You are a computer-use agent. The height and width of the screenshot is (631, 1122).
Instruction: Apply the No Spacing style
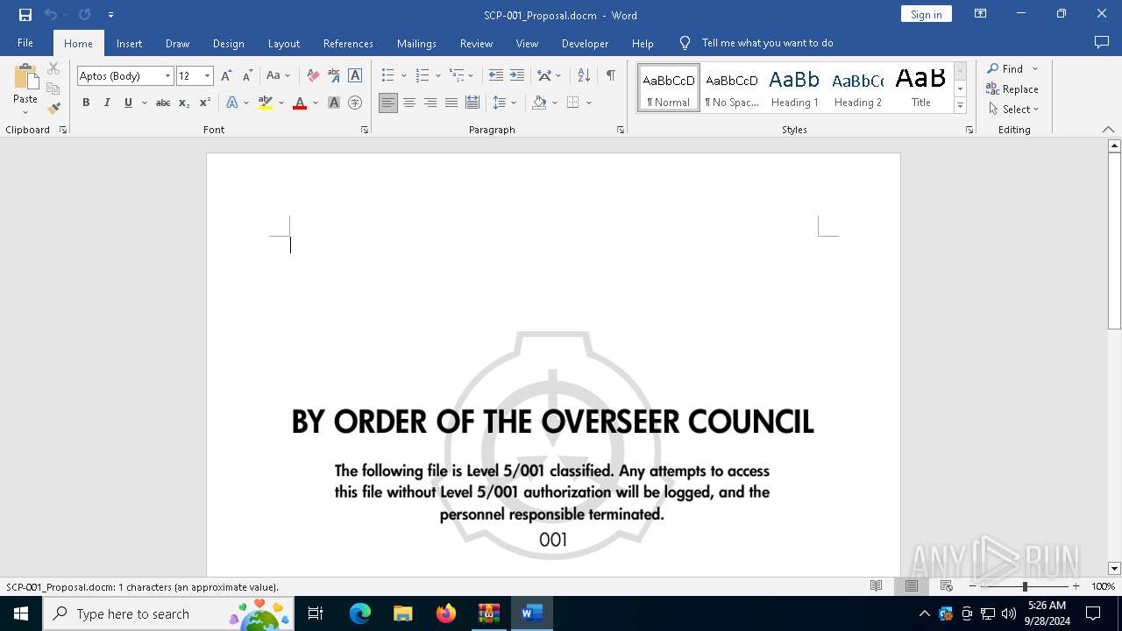tap(732, 88)
